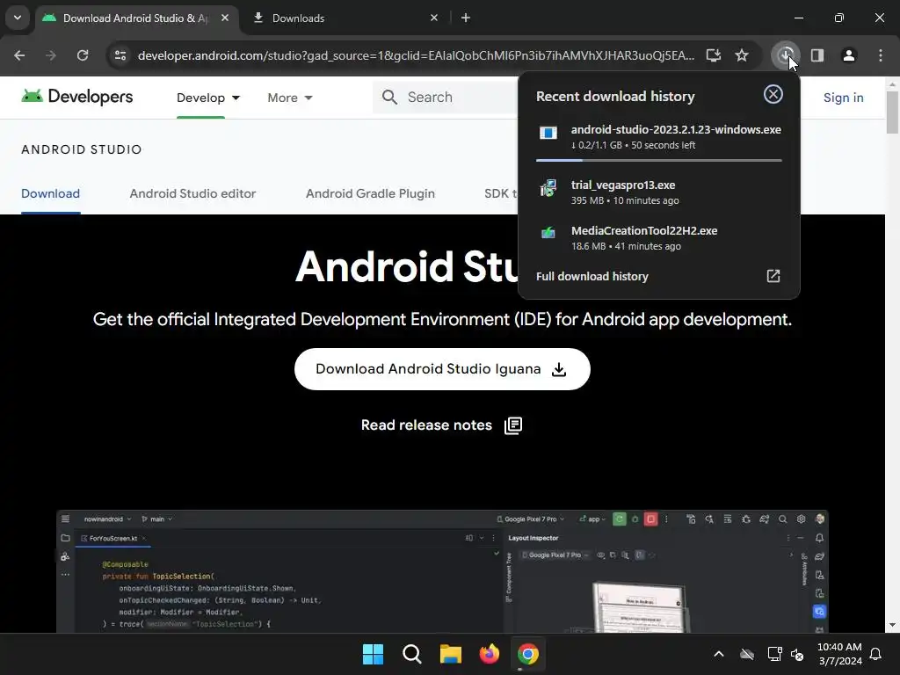Select the Download Android Studio tab
The width and height of the screenshot is (900, 675).
[x=136, y=18]
